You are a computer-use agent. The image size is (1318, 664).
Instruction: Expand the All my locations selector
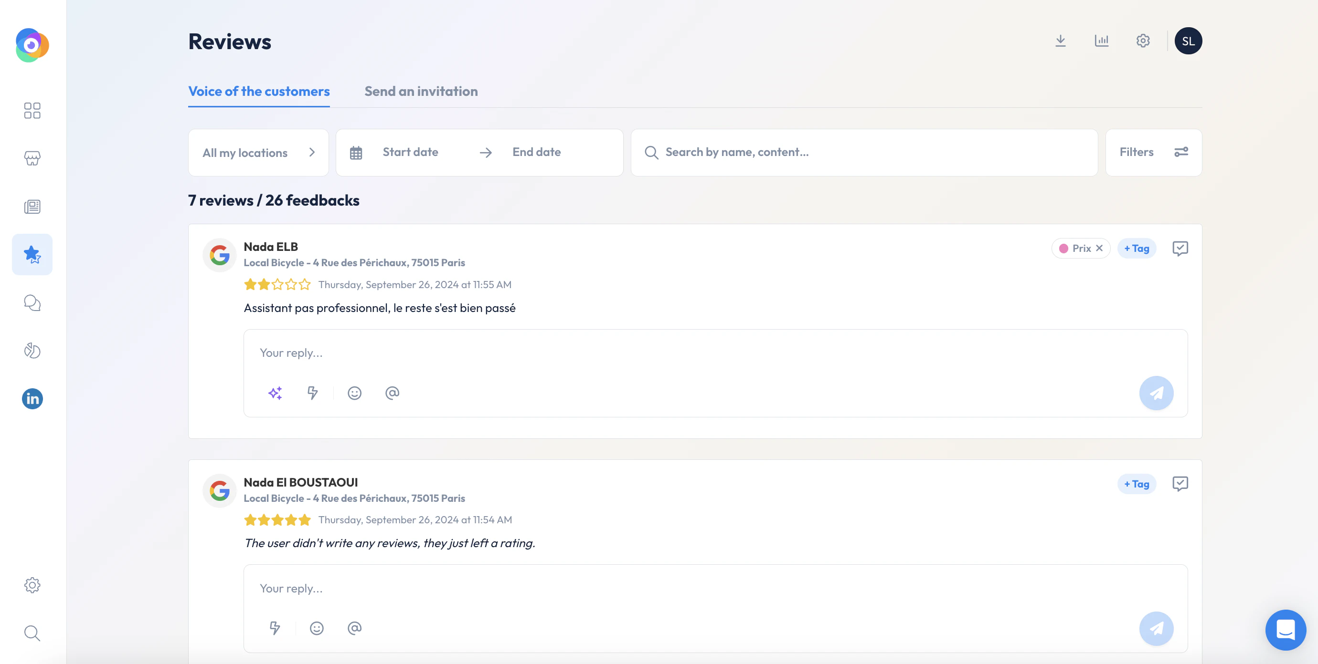click(x=258, y=152)
